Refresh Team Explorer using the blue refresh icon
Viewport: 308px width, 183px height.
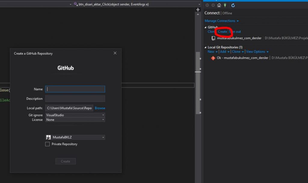tap(233, 5)
